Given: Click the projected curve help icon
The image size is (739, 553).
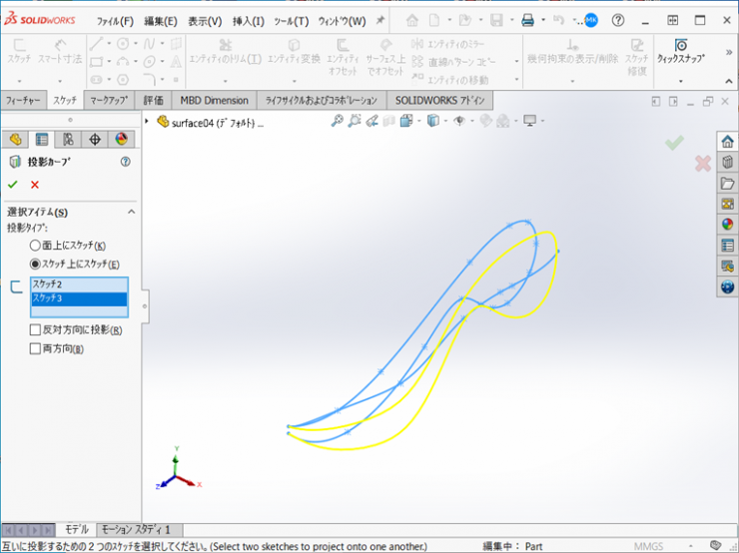Looking at the screenshot, I should (126, 162).
